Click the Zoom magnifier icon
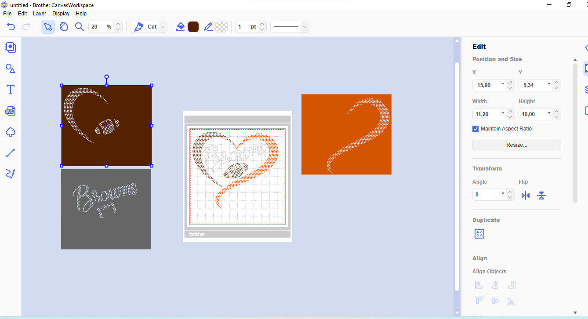 click(x=80, y=27)
